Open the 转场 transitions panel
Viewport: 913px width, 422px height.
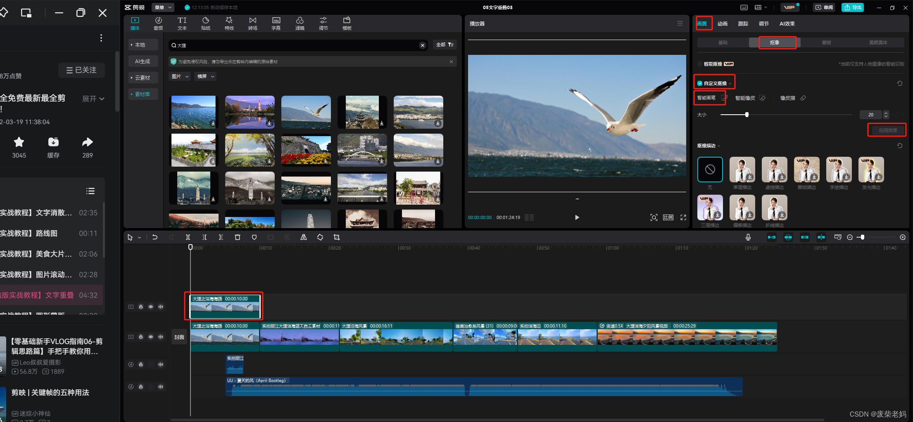pyautogui.click(x=253, y=24)
